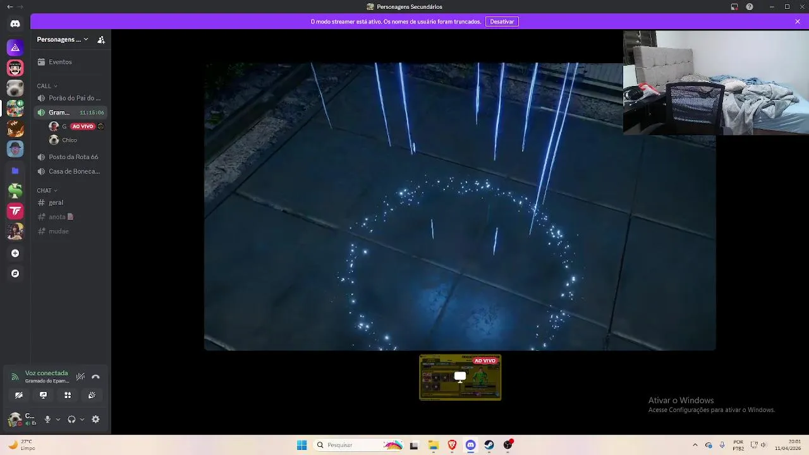
Task: Open the Windows Start menu
Action: (301, 445)
